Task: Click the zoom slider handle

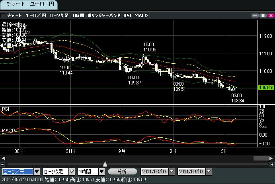Action: (x=105, y=164)
